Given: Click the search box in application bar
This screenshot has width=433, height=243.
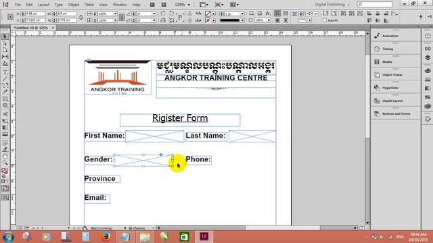Looking at the screenshot, I should 375,5.
